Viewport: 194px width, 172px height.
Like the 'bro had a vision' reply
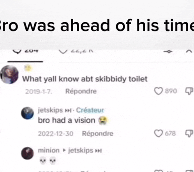tap(158, 133)
